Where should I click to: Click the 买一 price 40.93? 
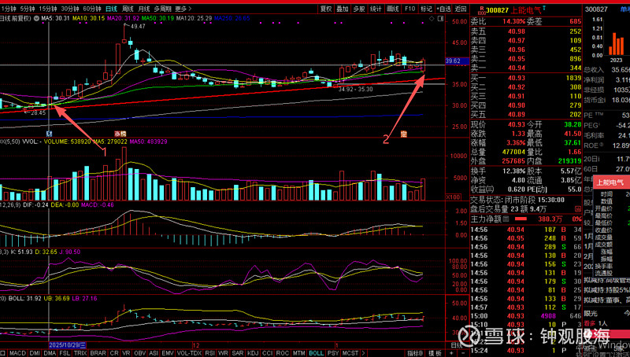click(517, 78)
